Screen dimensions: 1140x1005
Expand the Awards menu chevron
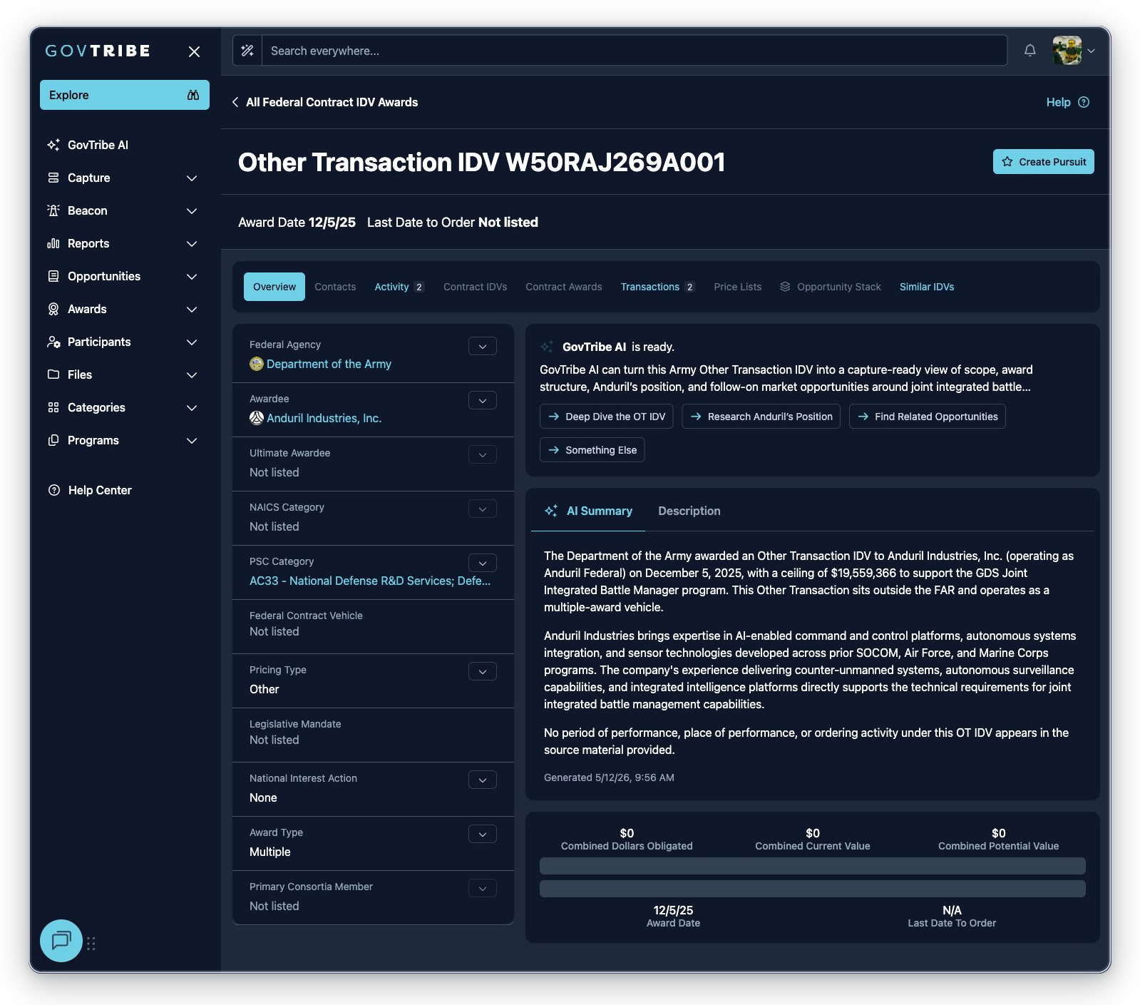192,309
